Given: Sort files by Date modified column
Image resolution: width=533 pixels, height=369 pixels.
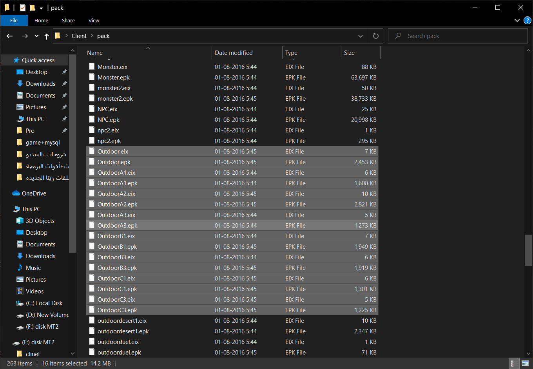Looking at the screenshot, I should (234, 53).
